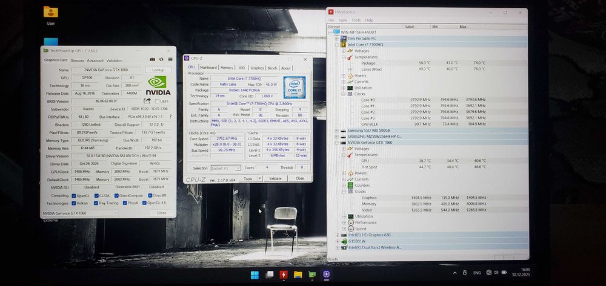The width and height of the screenshot is (606, 286).
Task: Toggle the Ray Tracing checkbox
Action: (96, 203)
